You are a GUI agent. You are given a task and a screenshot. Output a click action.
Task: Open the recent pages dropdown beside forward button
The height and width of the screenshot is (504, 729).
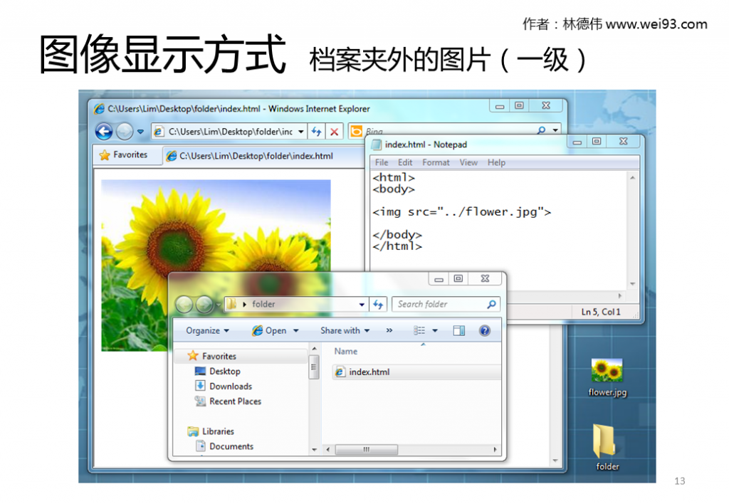coord(140,132)
